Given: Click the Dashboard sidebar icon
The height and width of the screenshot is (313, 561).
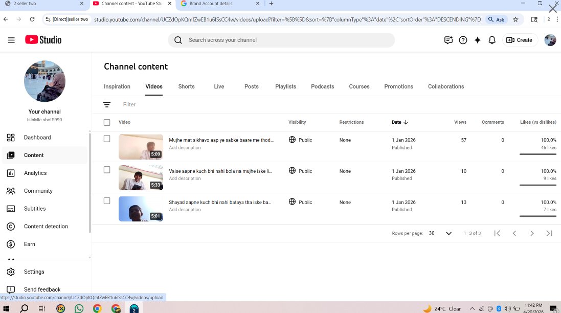Looking at the screenshot, I should coord(11,138).
